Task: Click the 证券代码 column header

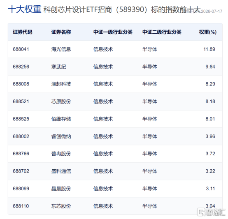Action: pyautogui.click(x=23, y=32)
